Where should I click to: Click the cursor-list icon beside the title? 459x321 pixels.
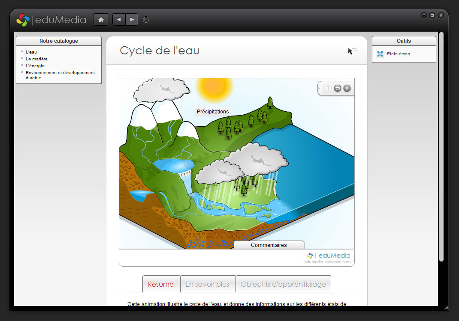(x=353, y=51)
